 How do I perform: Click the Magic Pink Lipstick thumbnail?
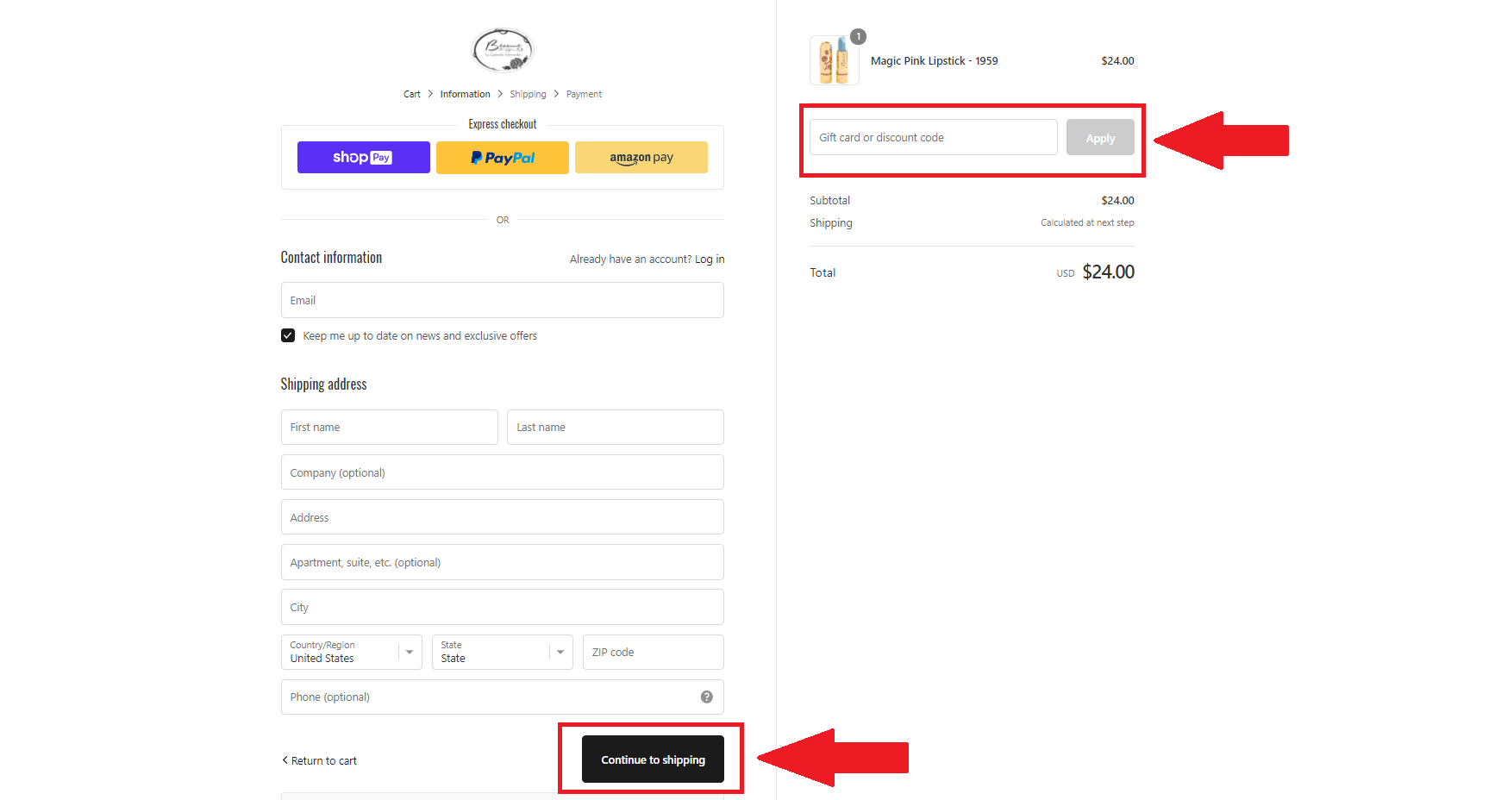(834, 61)
